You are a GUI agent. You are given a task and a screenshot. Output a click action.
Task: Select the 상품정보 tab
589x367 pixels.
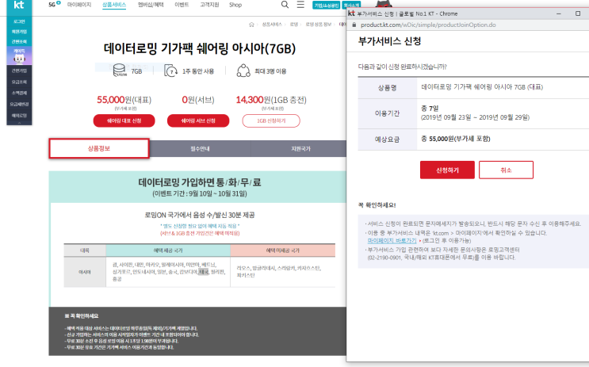tap(99, 148)
